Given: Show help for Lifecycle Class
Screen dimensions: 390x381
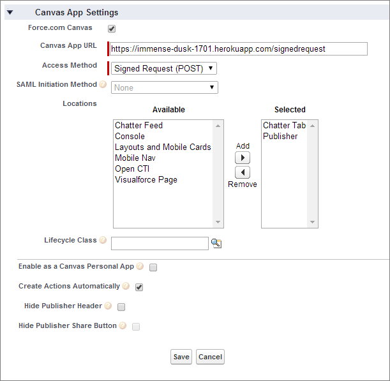Looking at the screenshot, I should pos(103,240).
